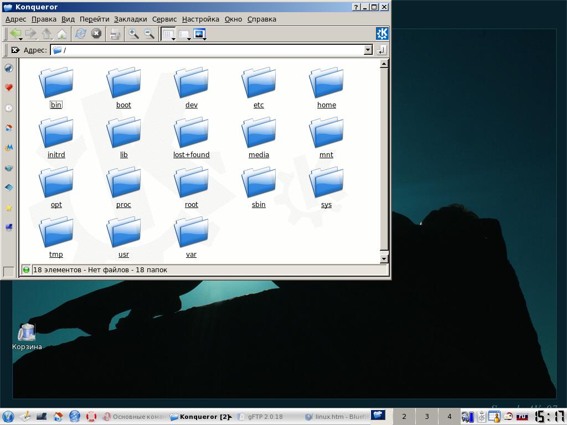Zoom in on the folder icons

click(133, 34)
